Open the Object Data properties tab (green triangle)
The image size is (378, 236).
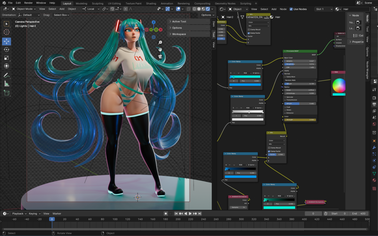point(374,174)
